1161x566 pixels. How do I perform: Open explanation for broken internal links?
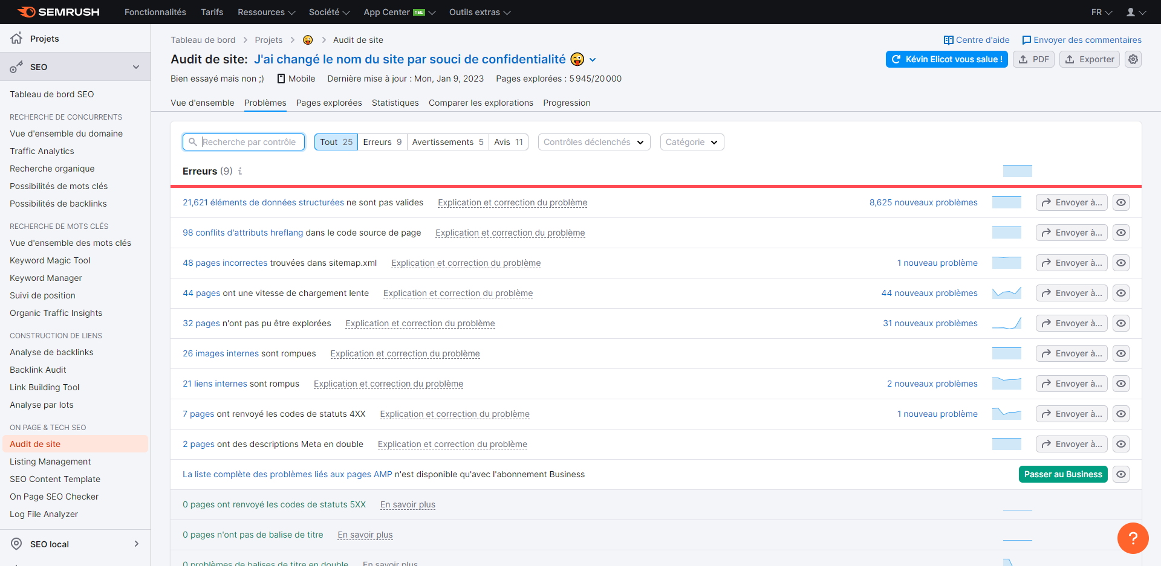pos(388,384)
